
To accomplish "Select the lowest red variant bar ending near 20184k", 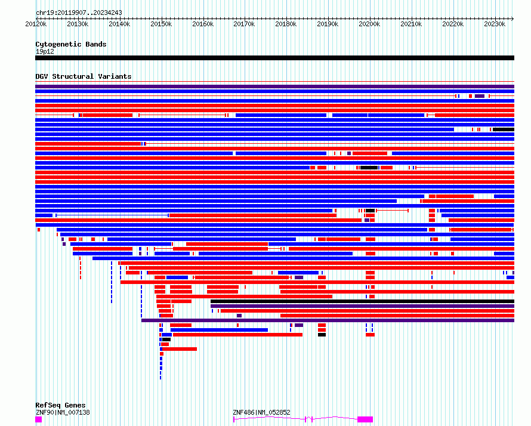I will (237, 335).
